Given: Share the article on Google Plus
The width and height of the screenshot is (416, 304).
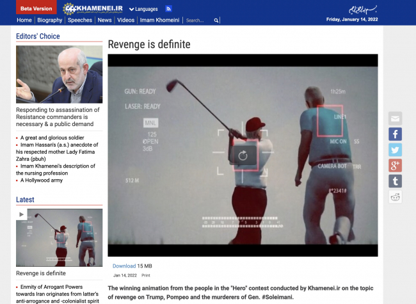Looking at the screenshot, I should pyautogui.click(x=395, y=166).
